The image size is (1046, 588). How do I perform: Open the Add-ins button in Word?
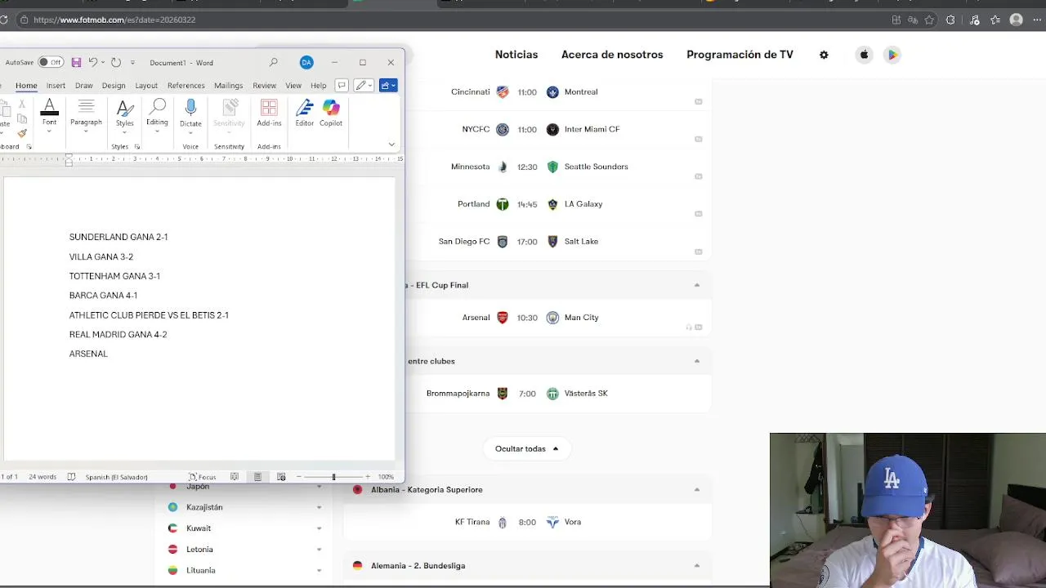point(269,114)
